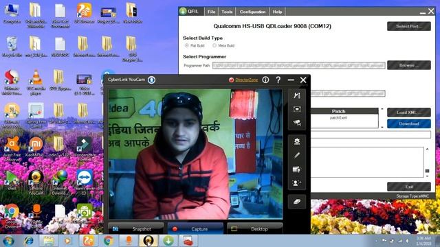Open YouCam presentation icon with pin
Screen dimensions: 440x247
tap(297, 169)
